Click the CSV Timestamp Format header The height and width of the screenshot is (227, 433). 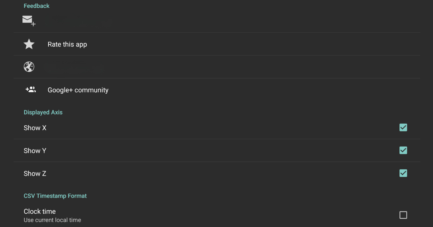pos(55,196)
